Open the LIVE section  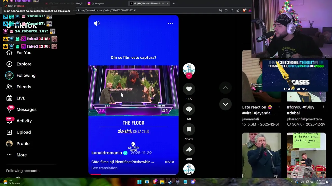point(21,98)
